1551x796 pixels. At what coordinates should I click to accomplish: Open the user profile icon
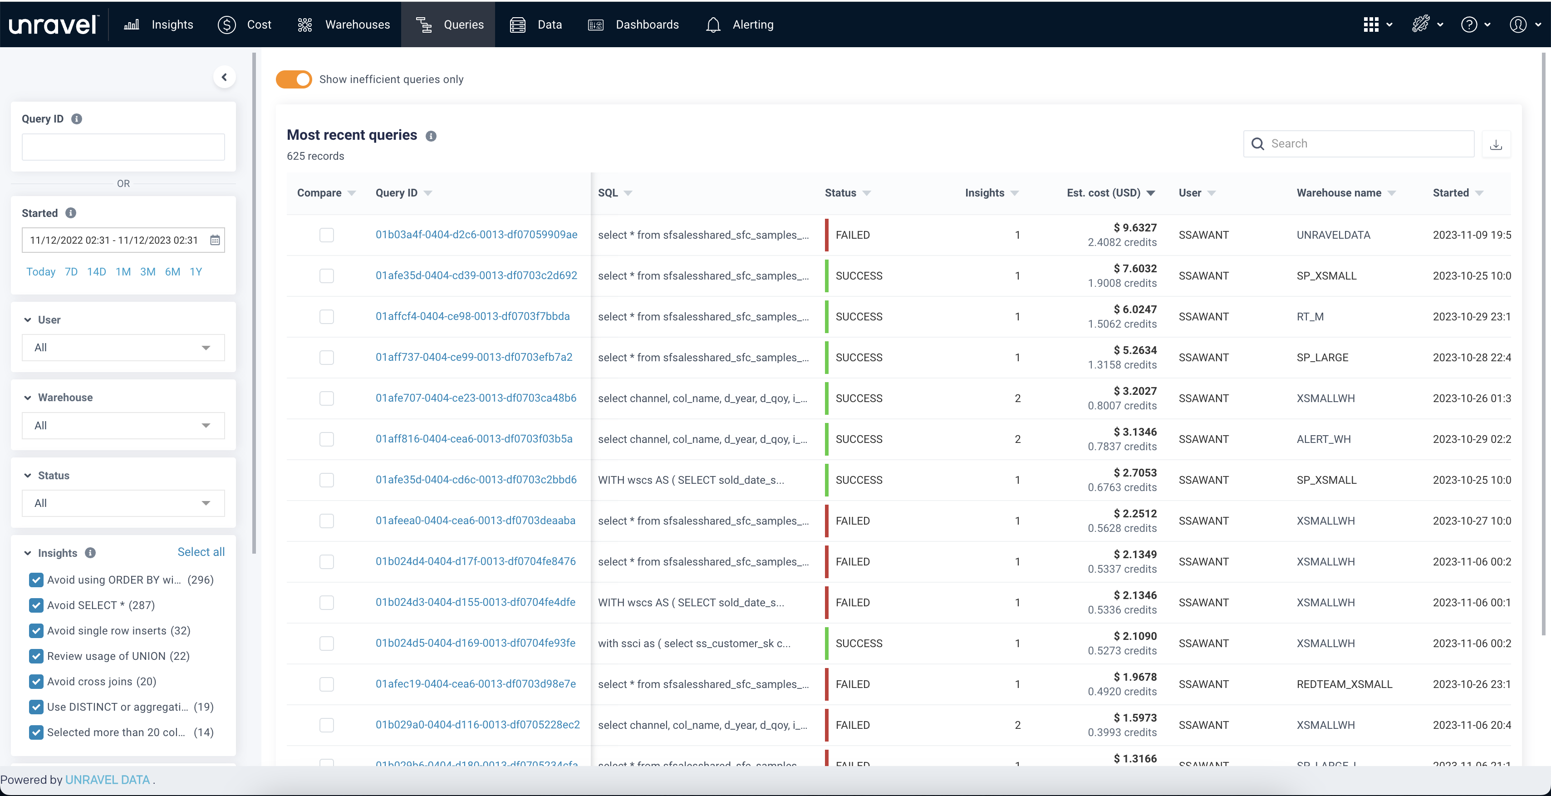click(1518, 25)
